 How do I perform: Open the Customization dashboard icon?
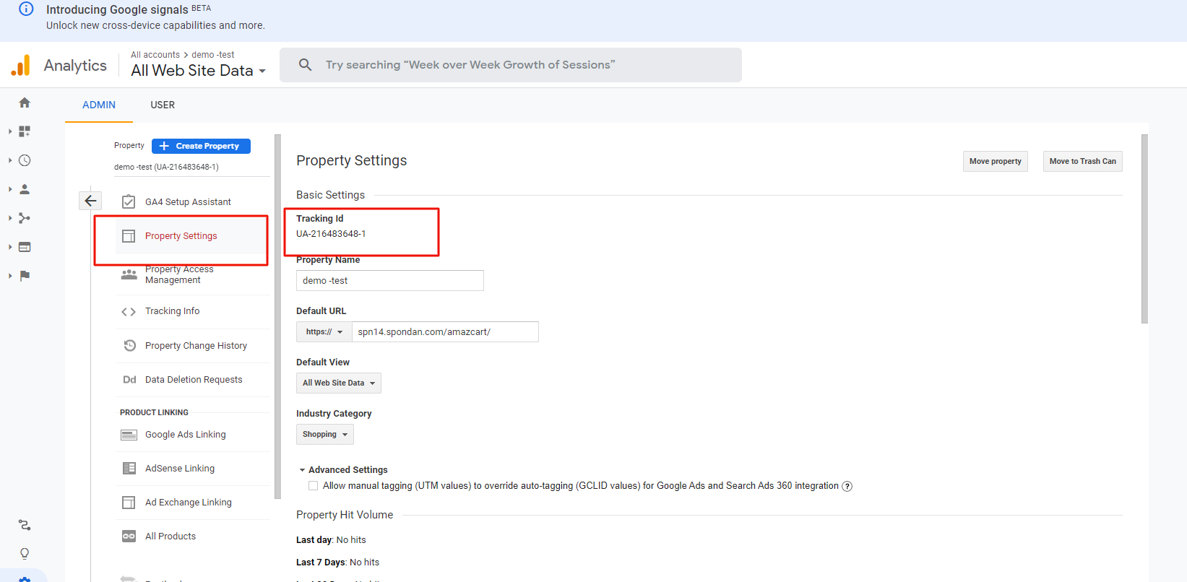click(x=25, y=131)
